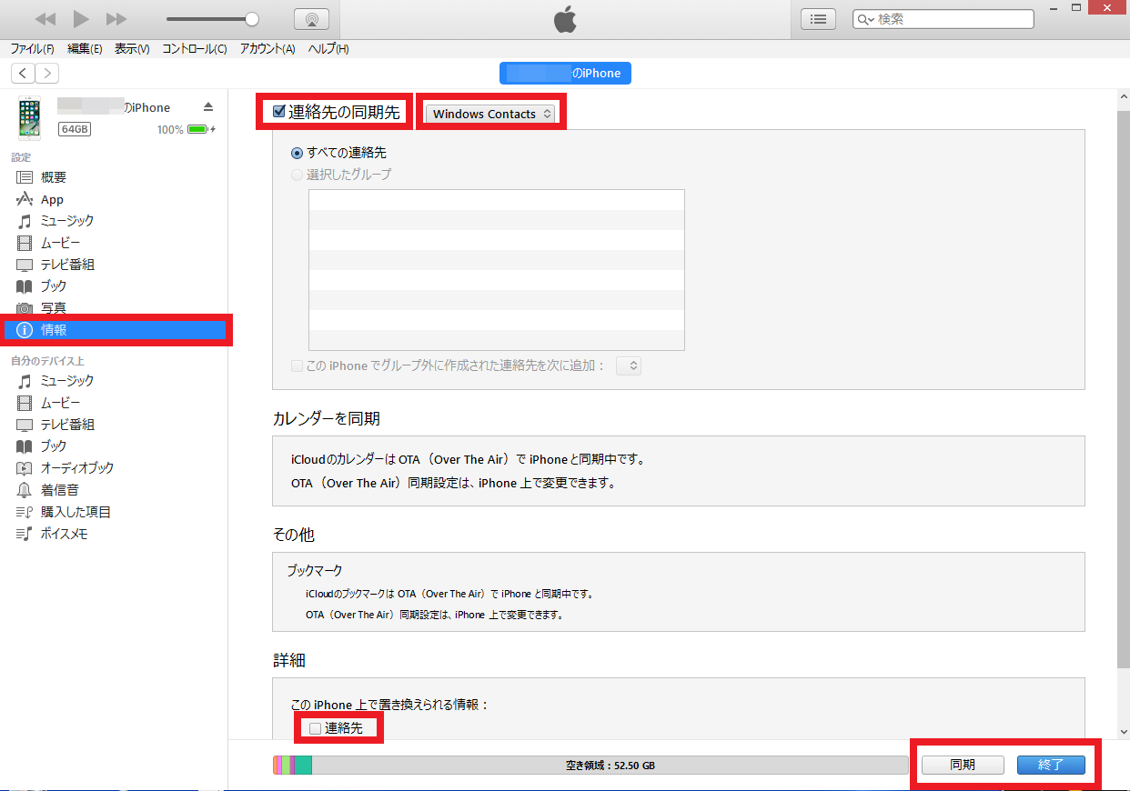The image size is (1130, 791).
Task: Click the play button
Action: tap(81, 19)
